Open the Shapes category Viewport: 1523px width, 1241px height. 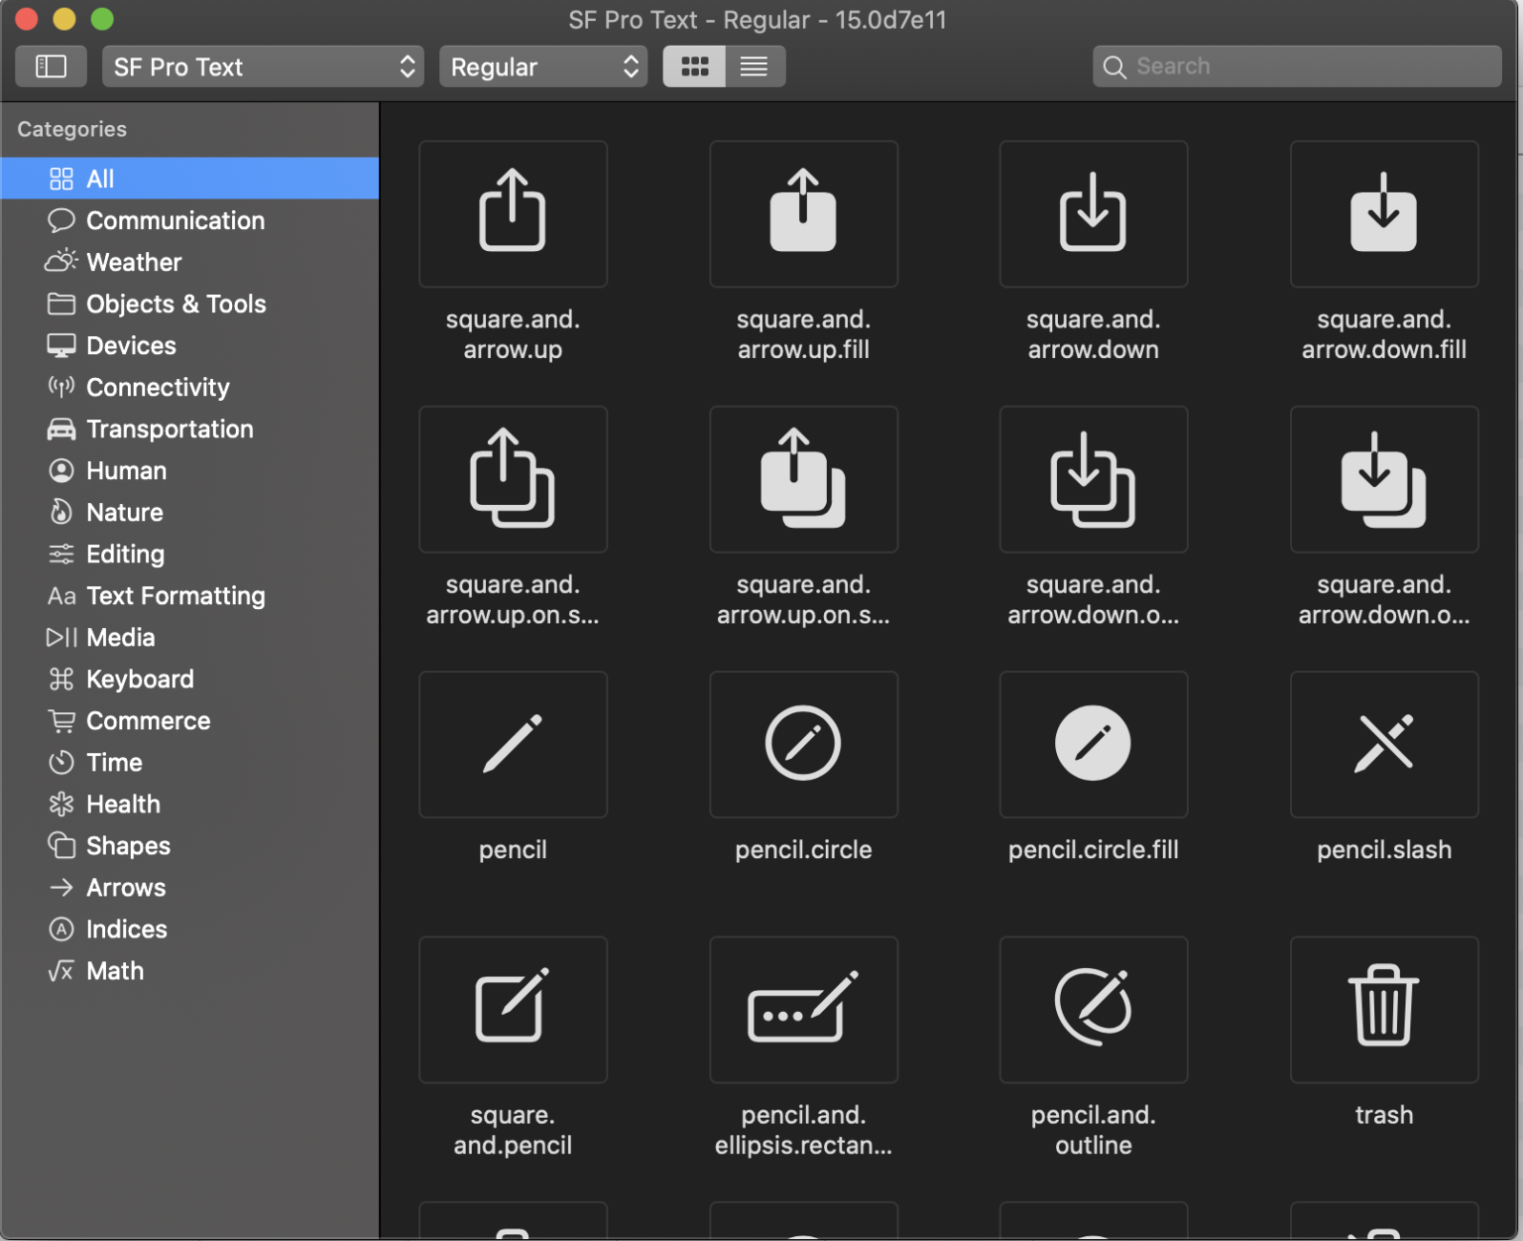[189, 845]
